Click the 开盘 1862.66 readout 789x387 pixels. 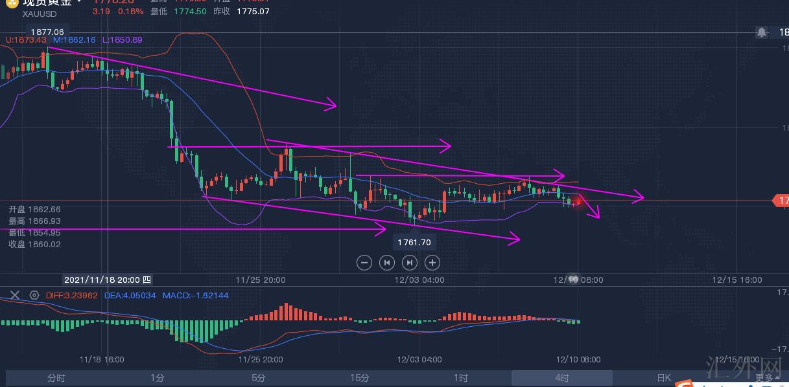click(34, 209)
